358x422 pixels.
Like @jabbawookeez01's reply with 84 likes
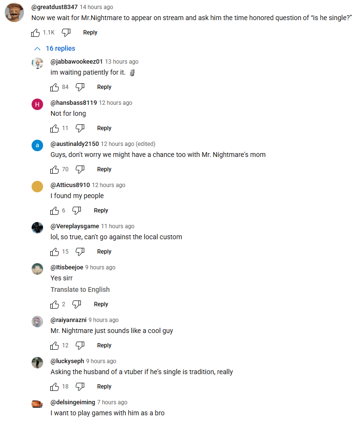tap(55, 88)
